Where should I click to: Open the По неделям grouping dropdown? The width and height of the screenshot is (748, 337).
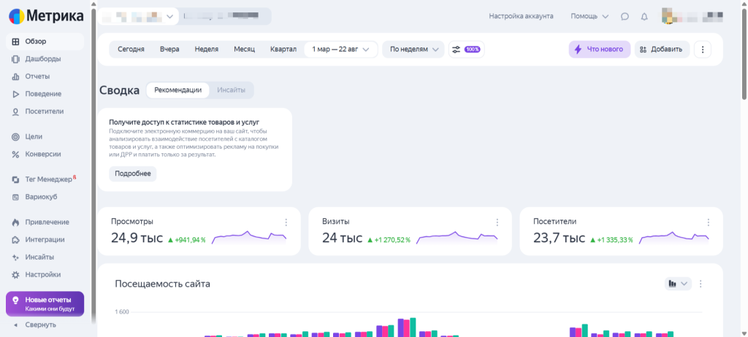tap(413, 50)
